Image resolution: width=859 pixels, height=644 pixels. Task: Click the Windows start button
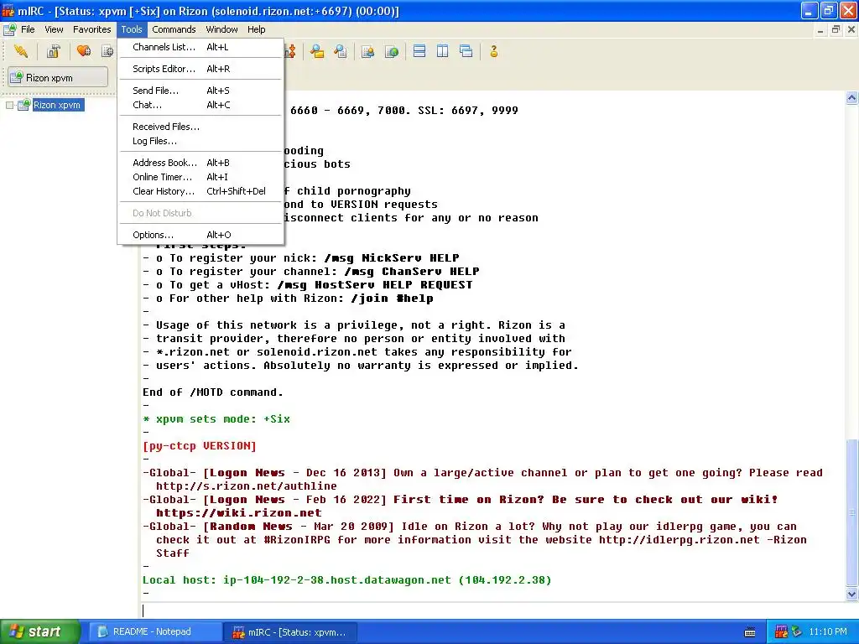pos(40,632)
